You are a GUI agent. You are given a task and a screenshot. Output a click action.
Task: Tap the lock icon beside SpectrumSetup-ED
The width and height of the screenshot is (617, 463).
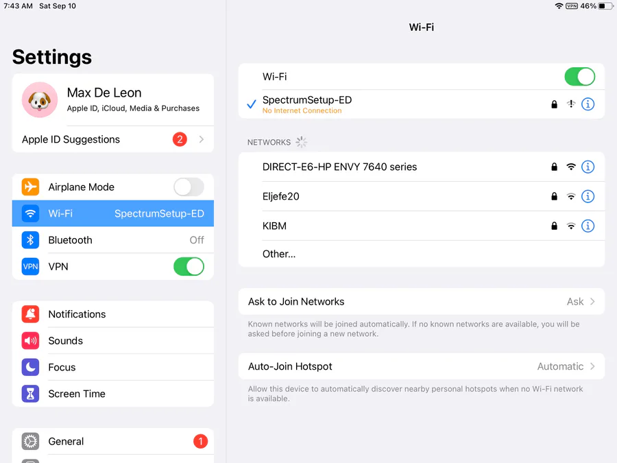[x=554, y=104]
